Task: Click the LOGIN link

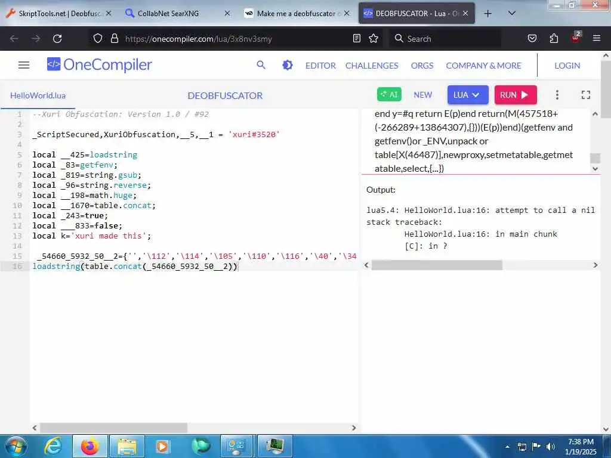Action: point(567,66)
